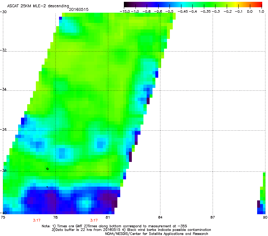This screenshot has height=236, width=268.
Task: Click the date label 20160515
Action: coord(79,9)
